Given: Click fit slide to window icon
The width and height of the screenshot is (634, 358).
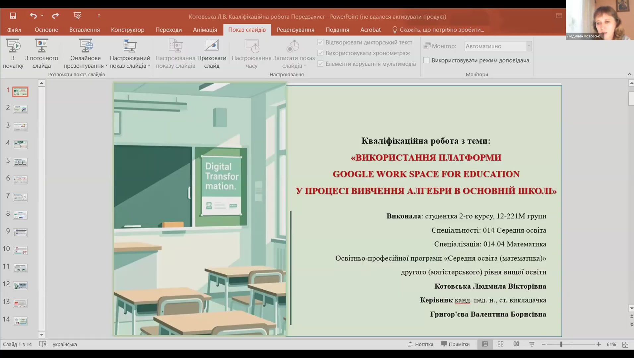Looking at the screenshot, I should [625, 345].
